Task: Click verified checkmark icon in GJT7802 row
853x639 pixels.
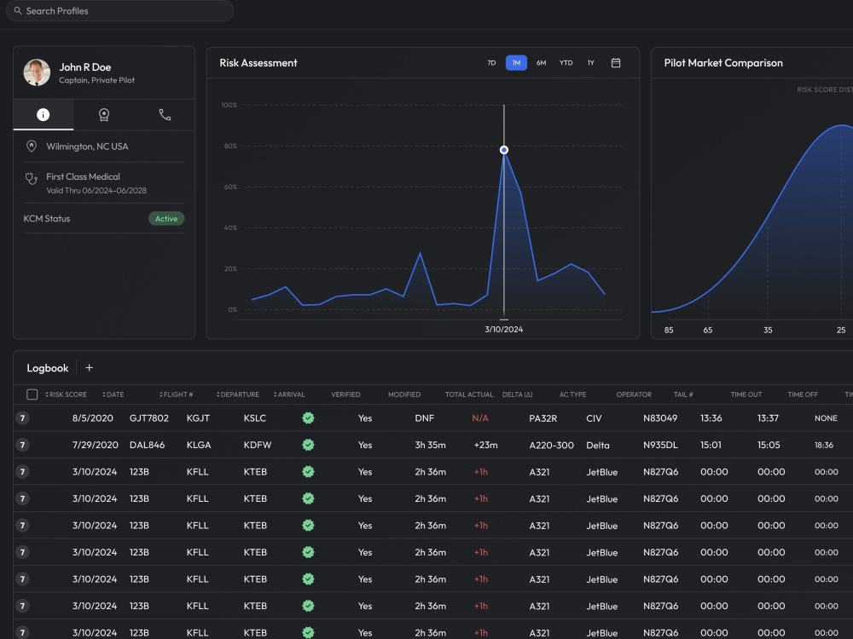Action: (x=309, y=417)
